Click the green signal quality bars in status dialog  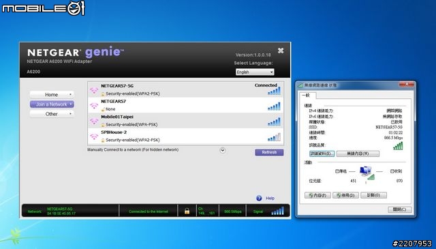[x=398, y=146]
